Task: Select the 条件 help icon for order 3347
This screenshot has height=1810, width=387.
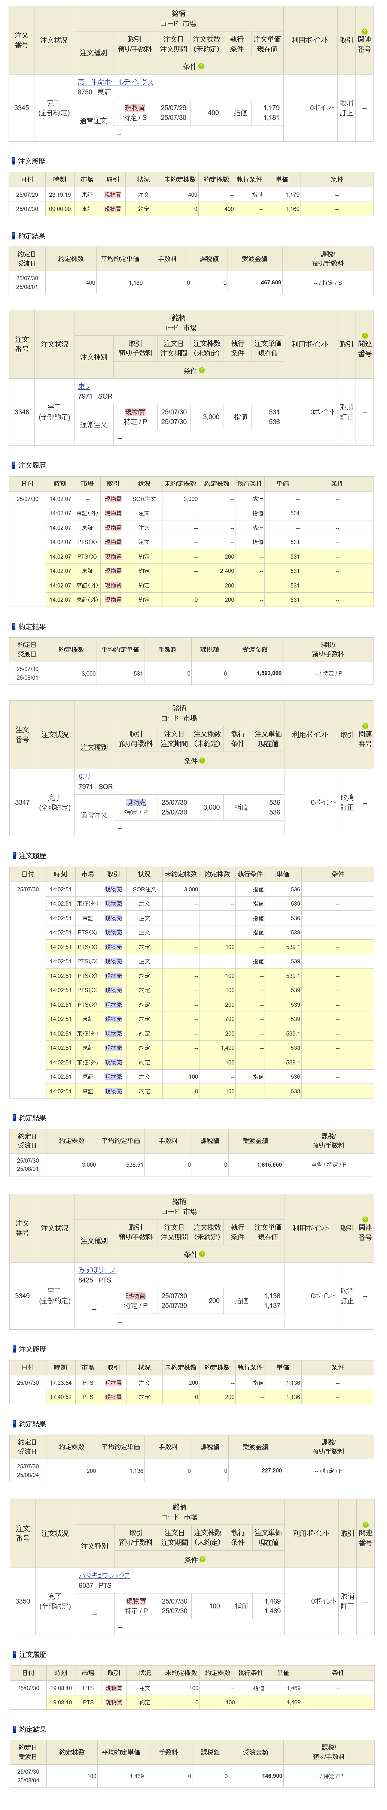Action: [x=202, y=760]
